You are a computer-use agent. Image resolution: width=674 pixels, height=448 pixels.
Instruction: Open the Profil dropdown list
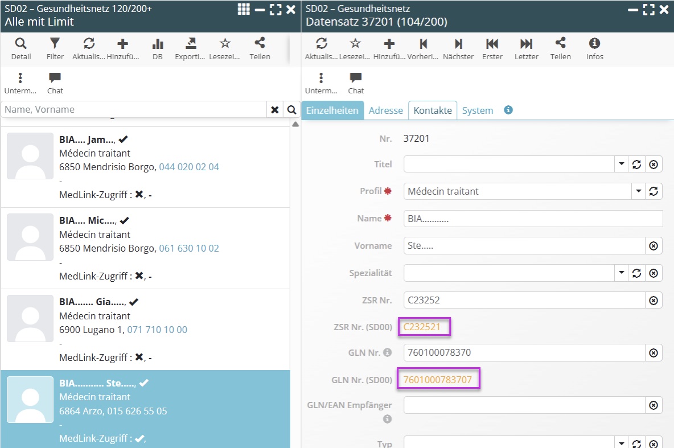tap(638, 191)
